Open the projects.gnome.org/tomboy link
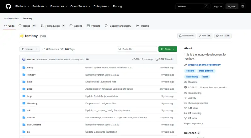The image size is (251, 138). tap(204, 65)
